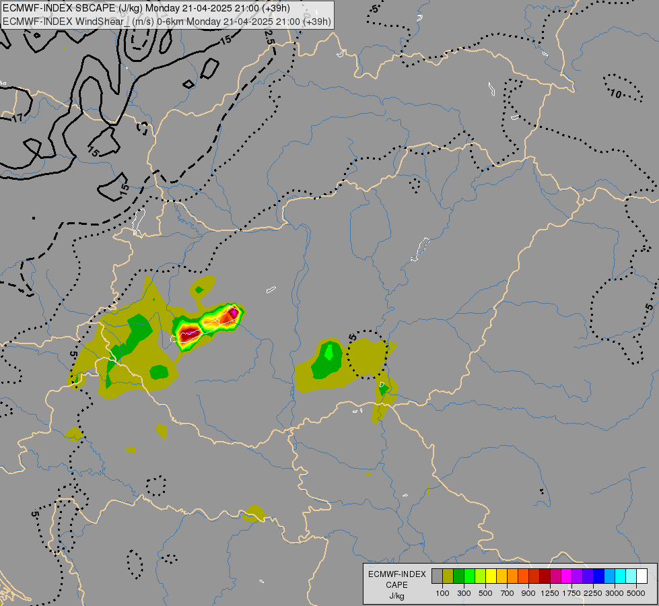
Task: Click the legend's ECMWF-INDEX label
Action: [x=397, y=574]
